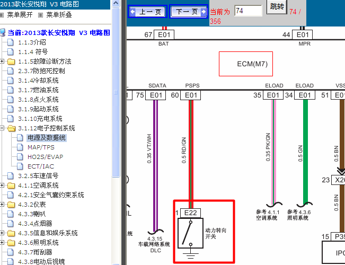The height and width of the screenshot is (265, 345).
Task: Open 3.1.8点火系统 page
Action: 38,100
